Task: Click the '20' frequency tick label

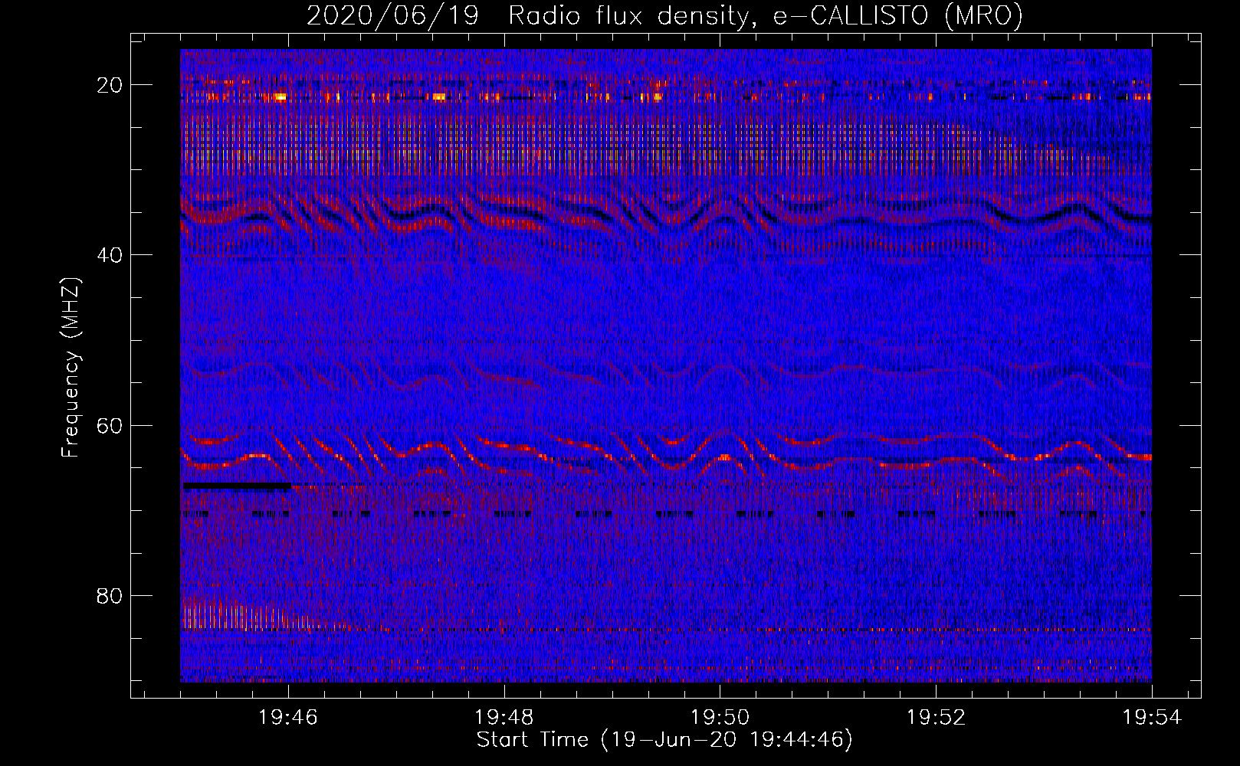Action: pyautogui.click(x=110, y=85)
